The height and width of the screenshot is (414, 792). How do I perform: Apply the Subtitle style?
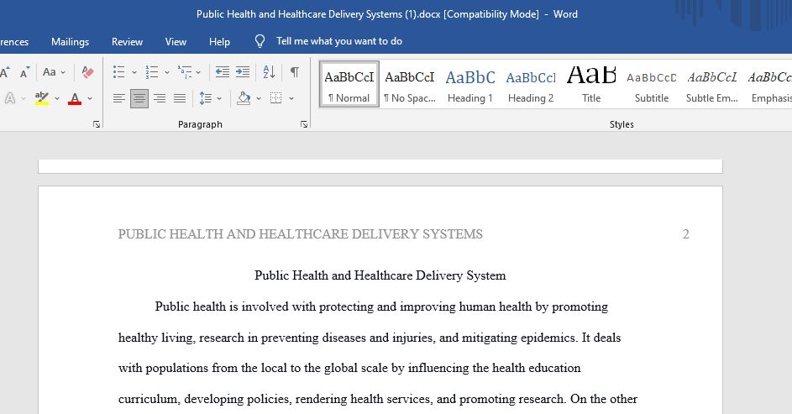tap(652, 84)
